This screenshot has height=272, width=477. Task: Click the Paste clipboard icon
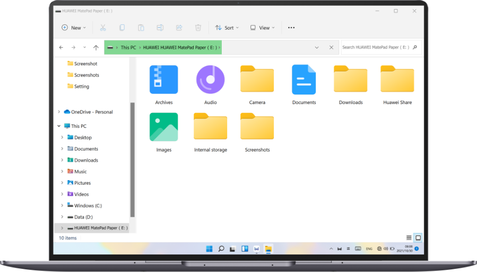pyautogui.click(x=141, y=28)
